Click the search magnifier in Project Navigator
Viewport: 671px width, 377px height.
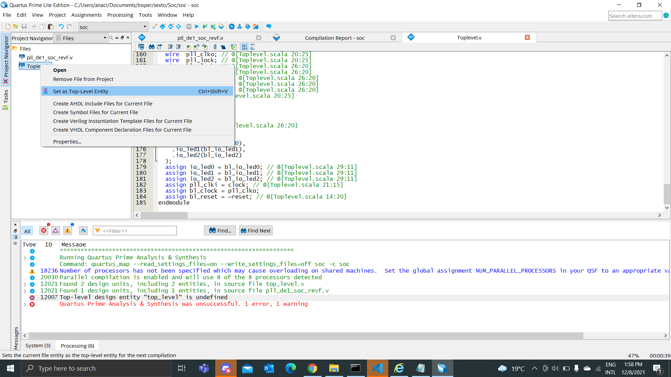[111, 38]
